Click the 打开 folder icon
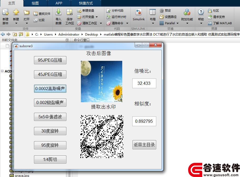 click(27, 12)
